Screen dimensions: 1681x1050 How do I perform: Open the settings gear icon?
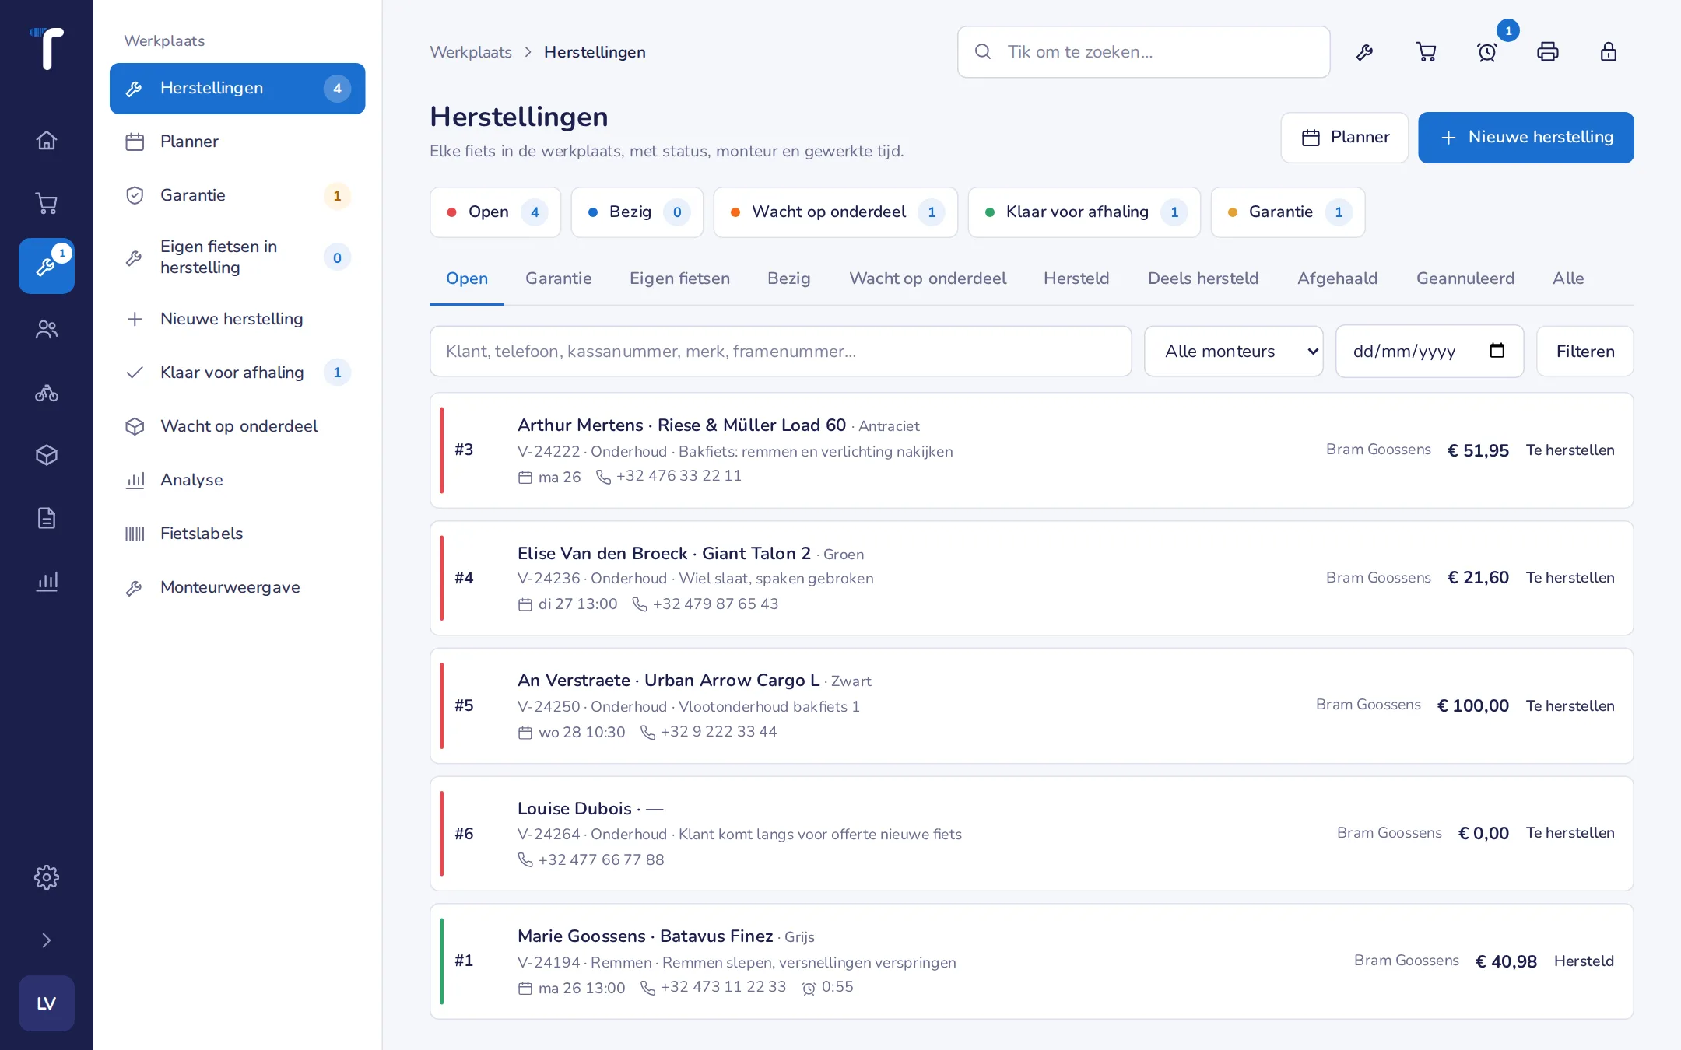[47, 877]
